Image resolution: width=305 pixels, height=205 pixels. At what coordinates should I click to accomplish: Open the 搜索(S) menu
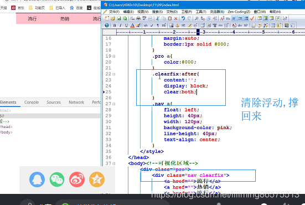click(x=157, y=12)
